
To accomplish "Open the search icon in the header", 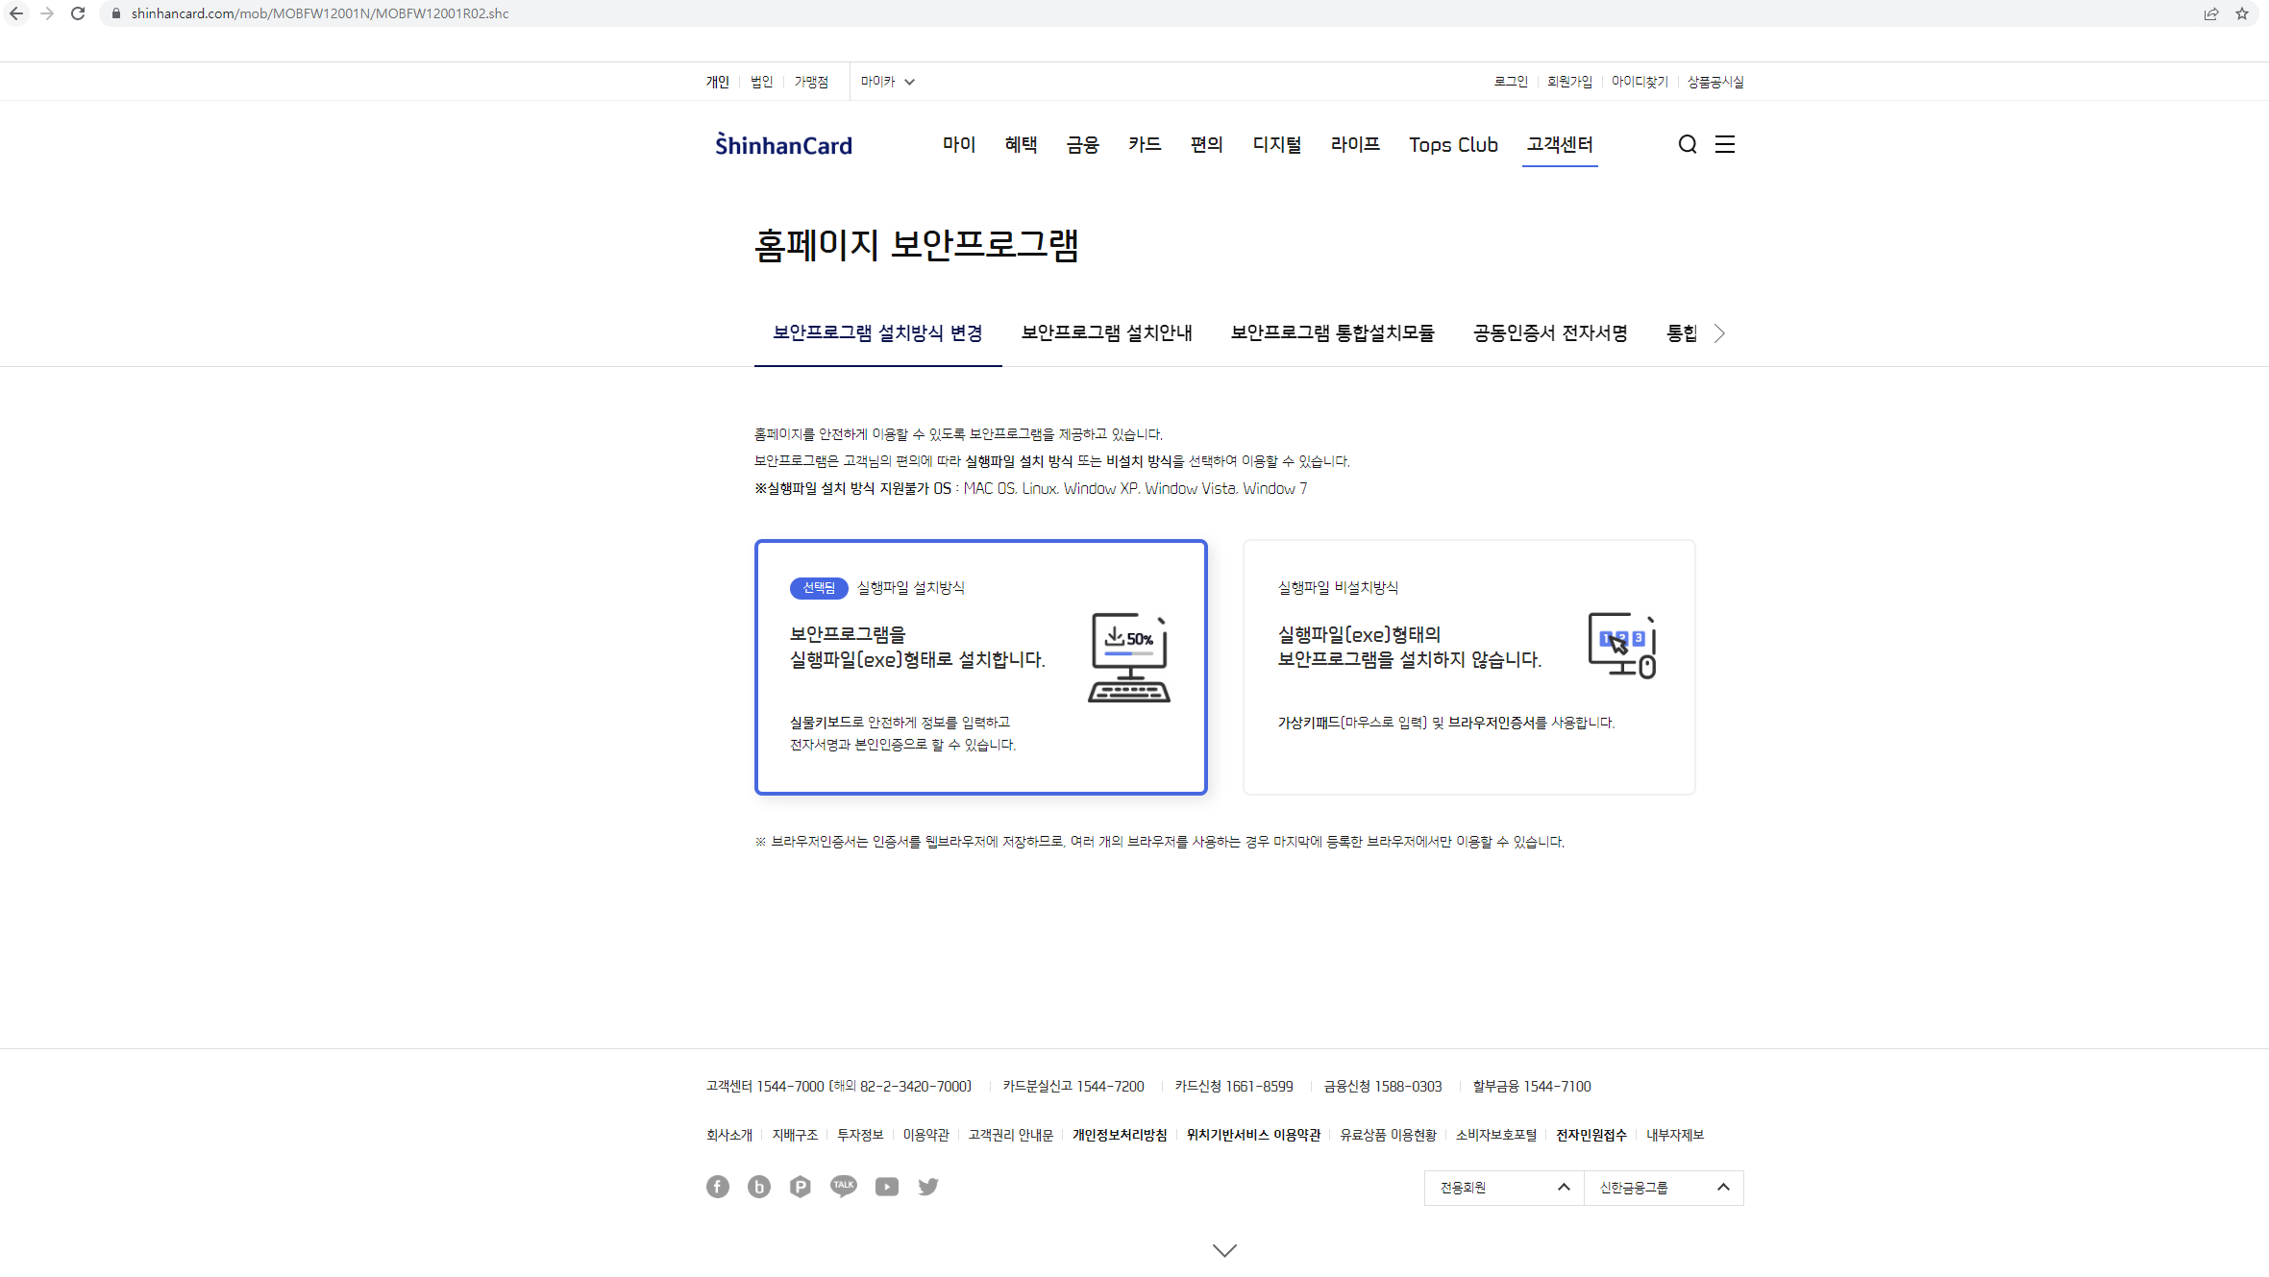I will click(1687, 144).
